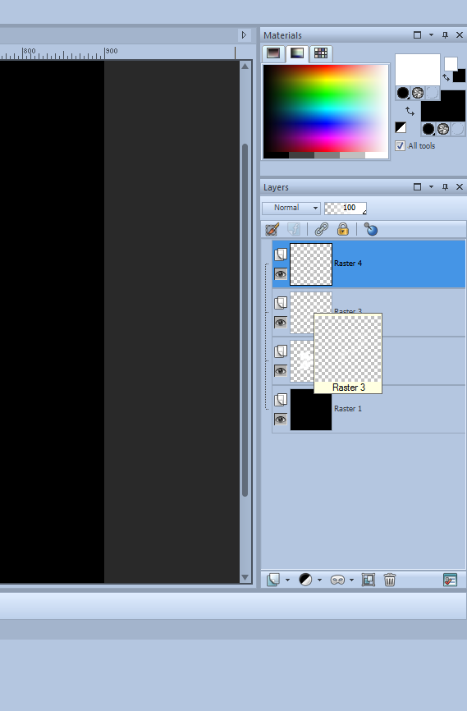Click the New Layer Group icon

coord(369,580)
